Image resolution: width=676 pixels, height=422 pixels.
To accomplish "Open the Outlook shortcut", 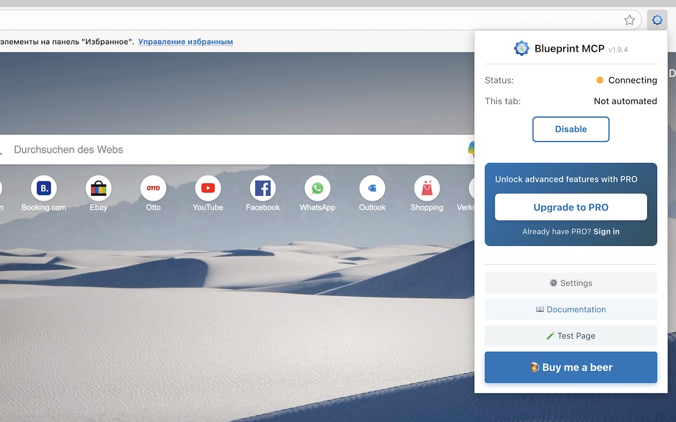I will (x=372, y=194).
